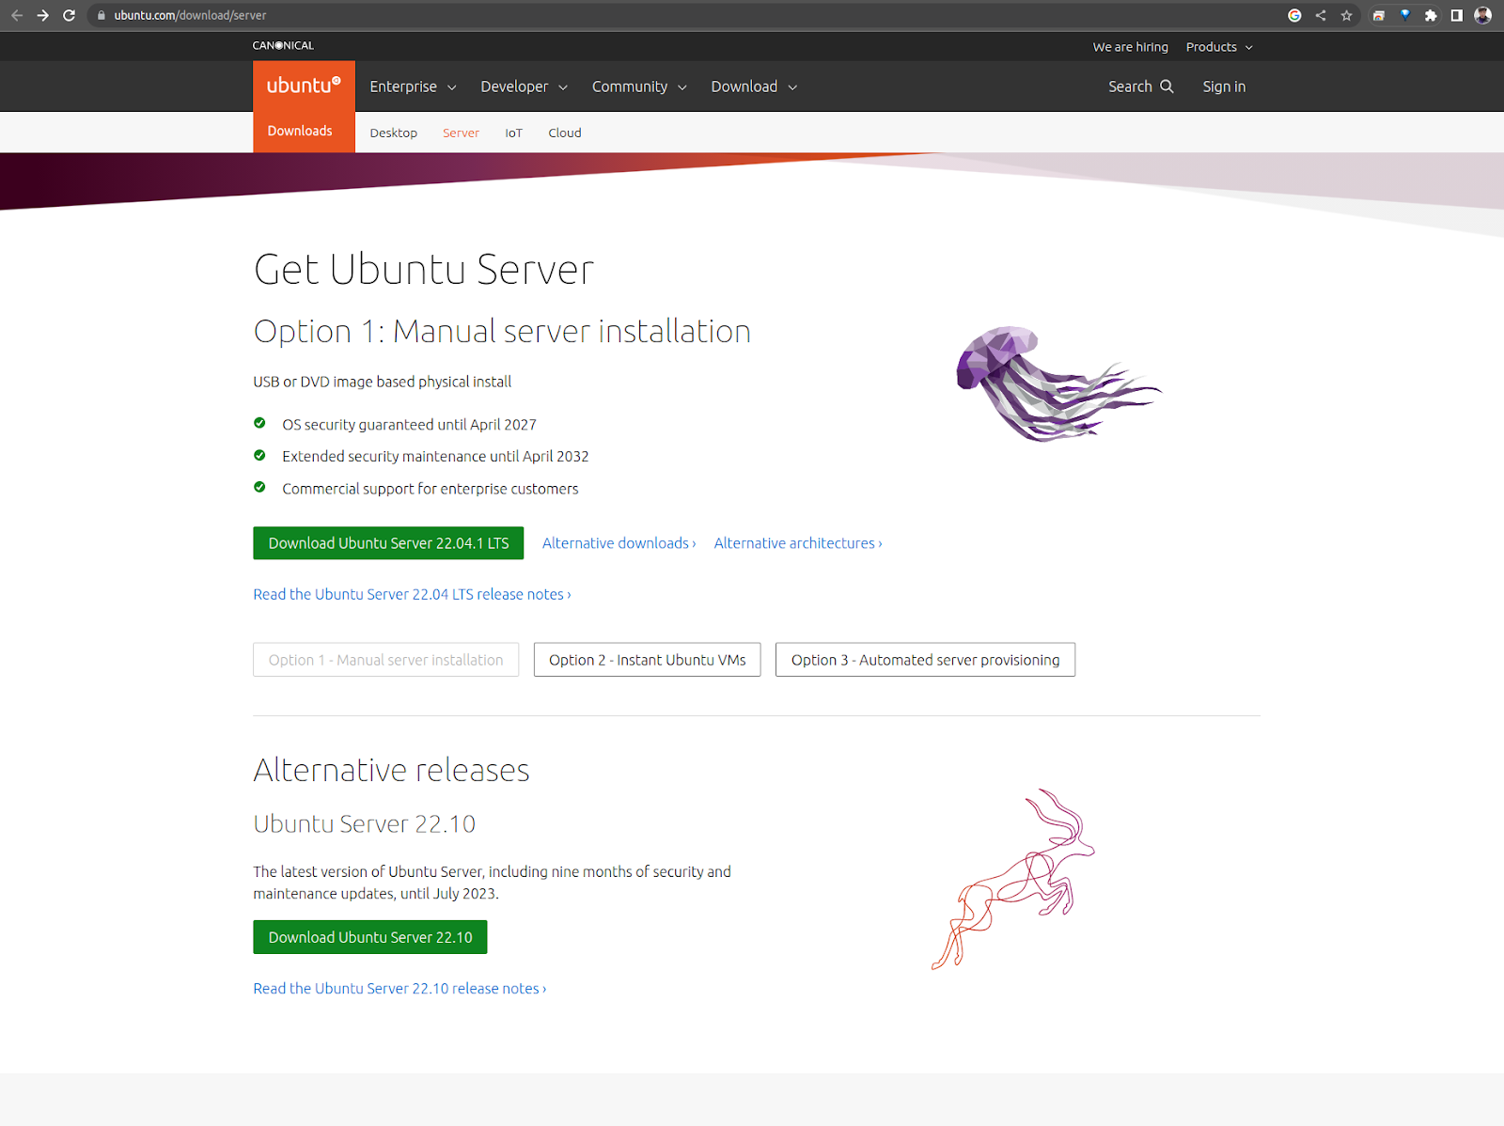Viewport: 1504px width, 1126px height.
Task: Bookmark this page with the star
Action: point(1347,15)
